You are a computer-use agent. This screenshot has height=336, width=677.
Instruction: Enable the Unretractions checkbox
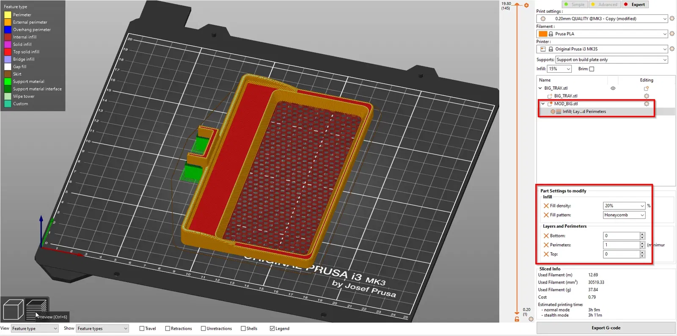[203, 328]
